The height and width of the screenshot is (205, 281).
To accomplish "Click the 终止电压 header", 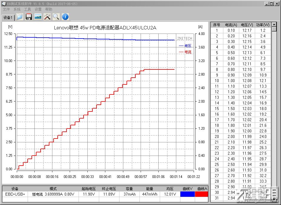I will tap(109, 189).
